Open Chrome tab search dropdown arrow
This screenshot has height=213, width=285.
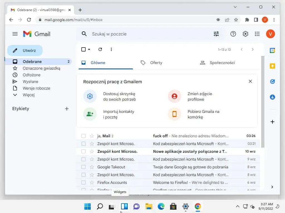pos(235,7)
